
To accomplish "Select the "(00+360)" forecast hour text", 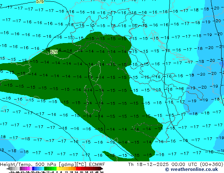I will pyautogui.click(x=211, y=165).
